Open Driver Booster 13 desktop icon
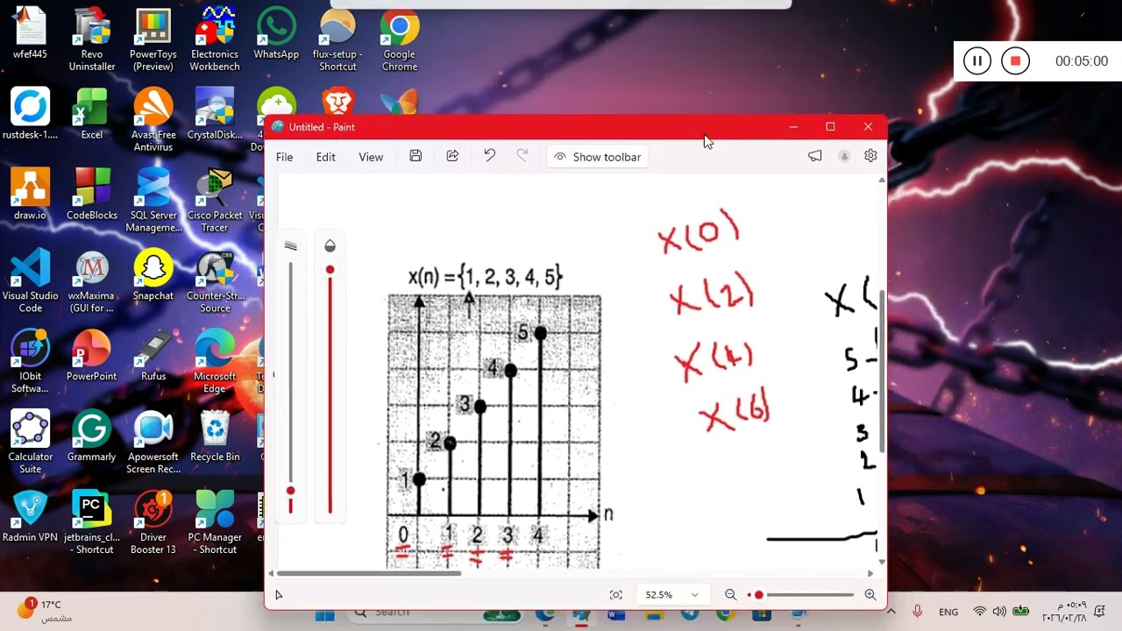 (x=153, y=523)
